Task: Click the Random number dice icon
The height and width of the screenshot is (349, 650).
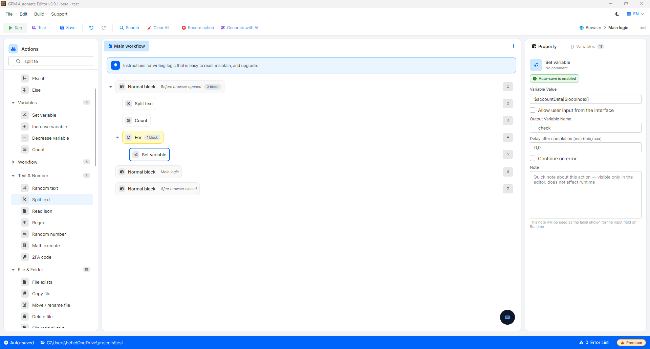Action: [25, 234]
